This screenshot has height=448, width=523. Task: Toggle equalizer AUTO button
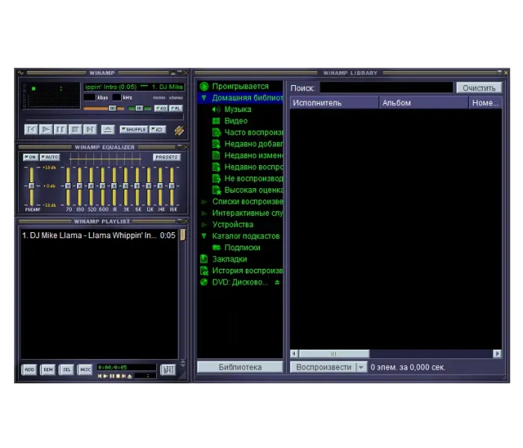click(50, 157)
